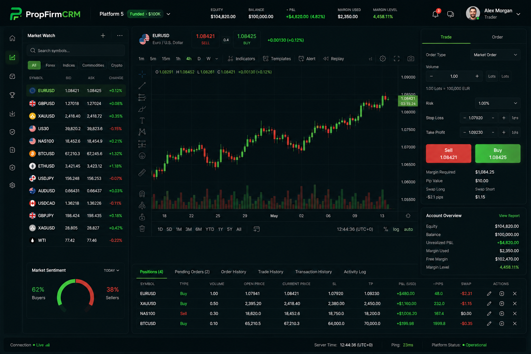
Task: Filter Market Watch by Crypto
Action: coord(117,65)
